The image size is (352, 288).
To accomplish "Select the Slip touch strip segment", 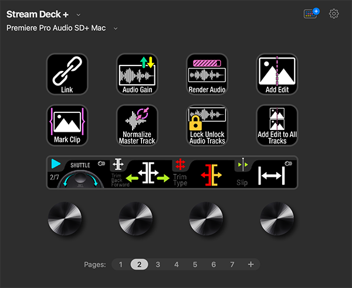I will pyautogui.click(x=266, y=173).
